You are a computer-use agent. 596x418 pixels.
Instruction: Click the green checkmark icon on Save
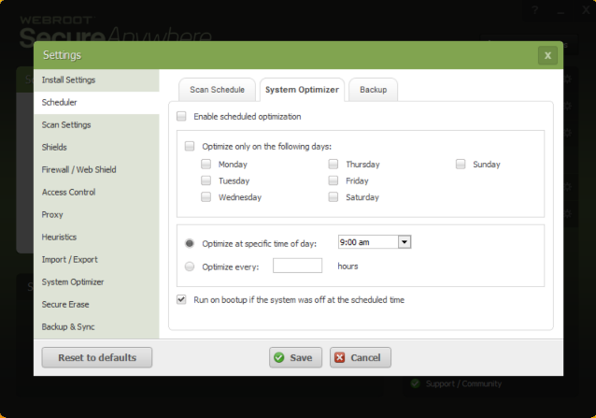278,357
